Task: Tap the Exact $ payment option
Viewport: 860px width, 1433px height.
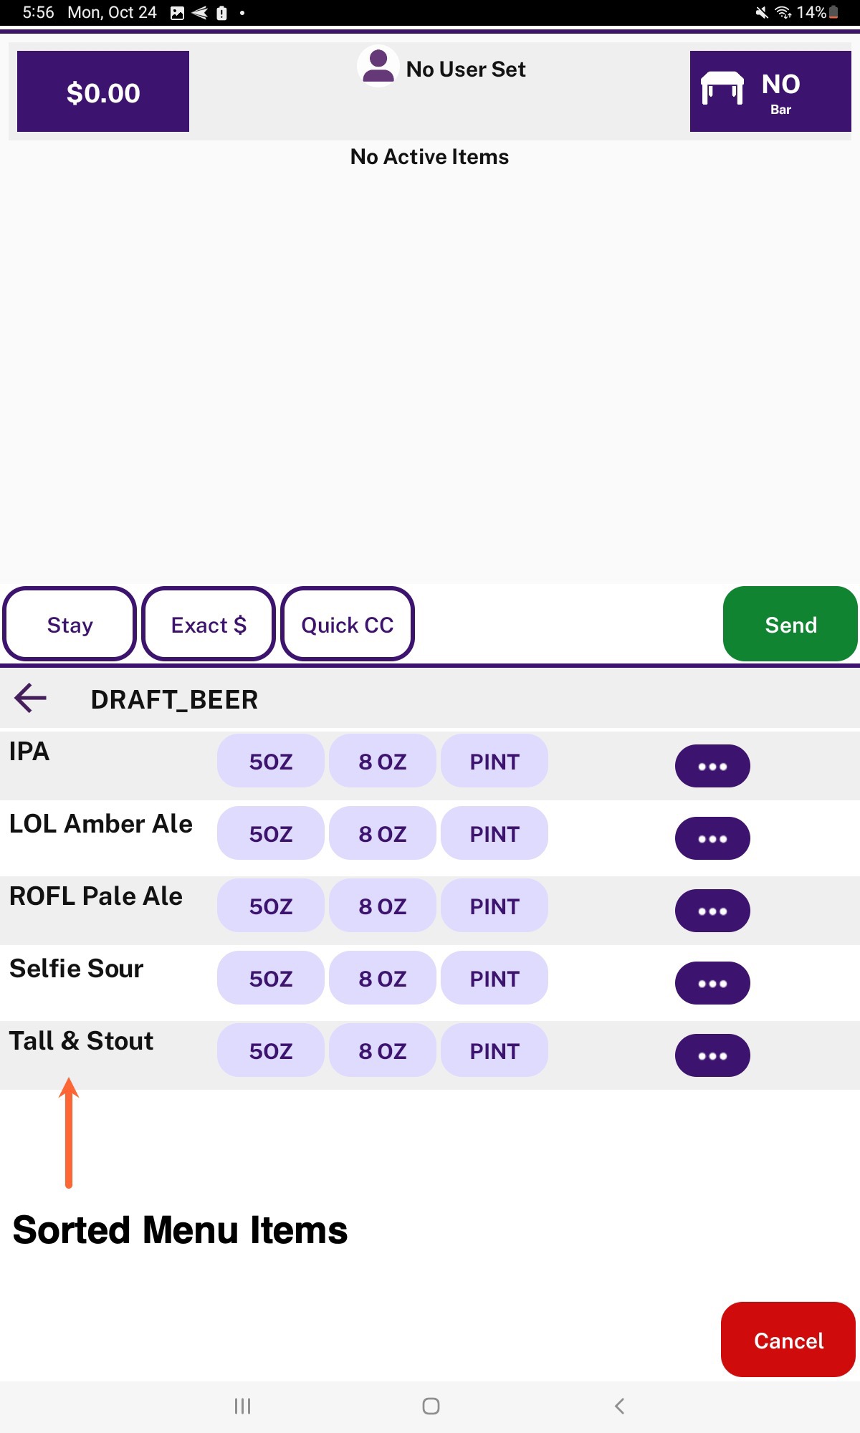Action: click(x=209, y=624)
